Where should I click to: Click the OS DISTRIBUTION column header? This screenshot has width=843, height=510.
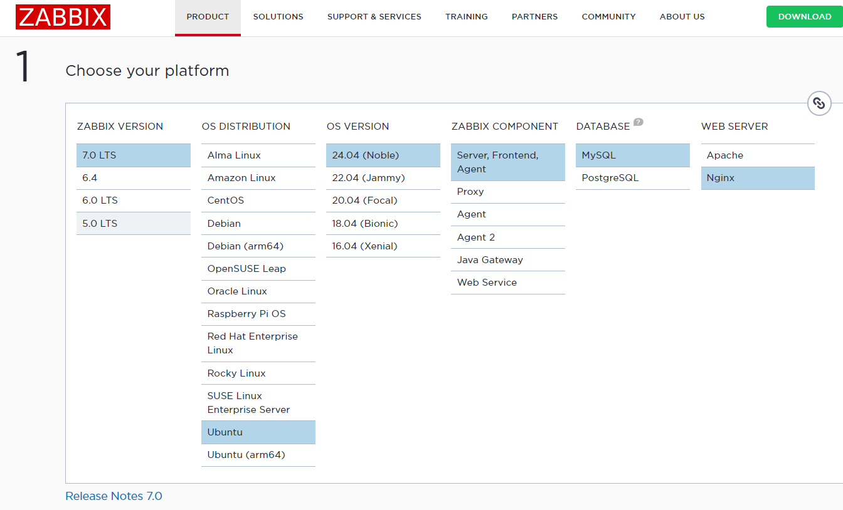tap(246, 127)
